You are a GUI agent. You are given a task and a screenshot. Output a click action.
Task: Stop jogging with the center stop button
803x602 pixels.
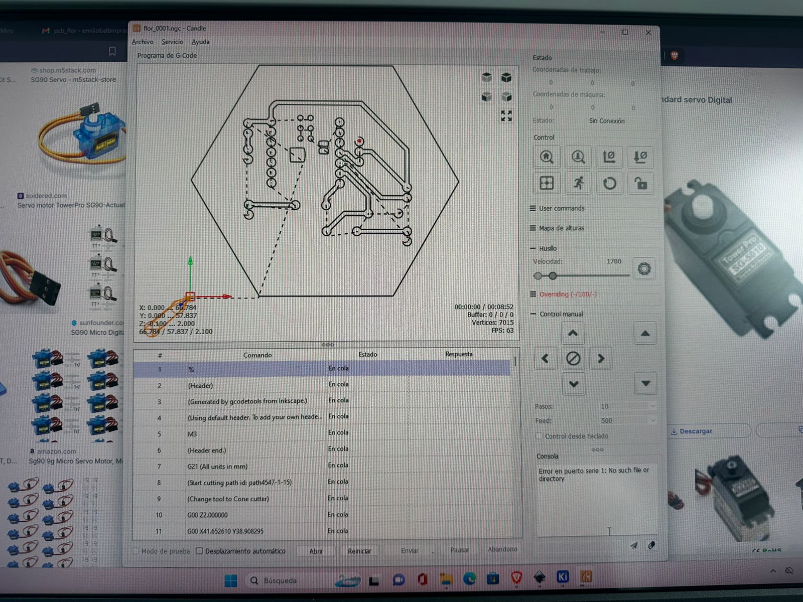(x=573, y=359)
